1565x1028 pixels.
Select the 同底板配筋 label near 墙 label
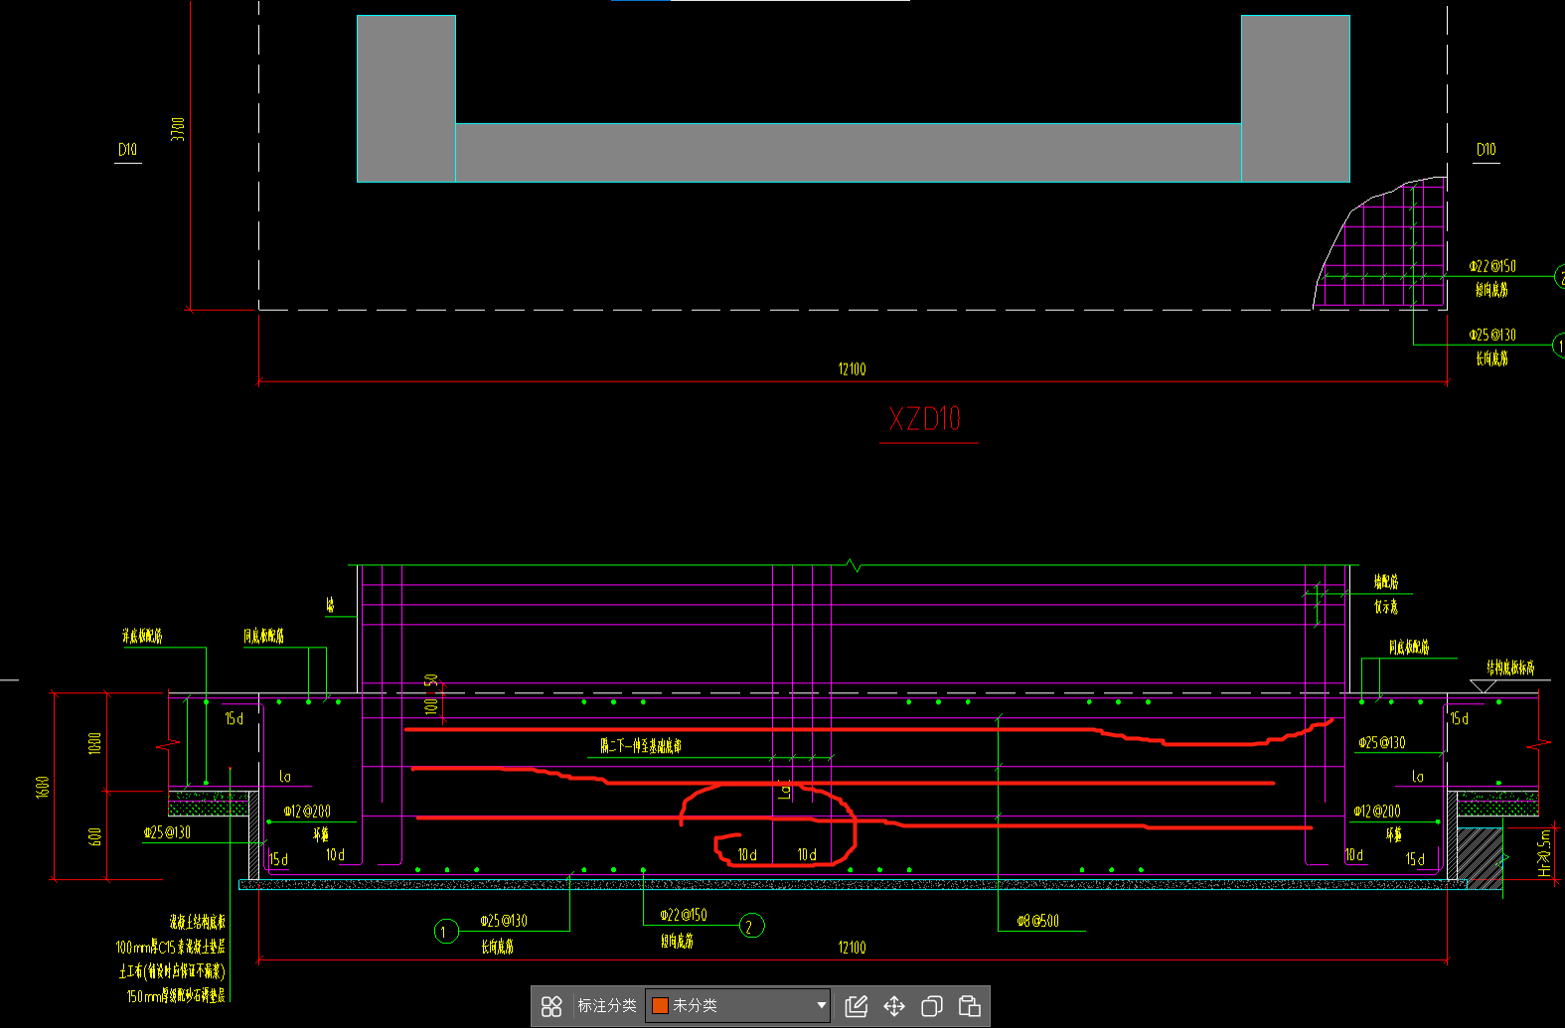264,636
